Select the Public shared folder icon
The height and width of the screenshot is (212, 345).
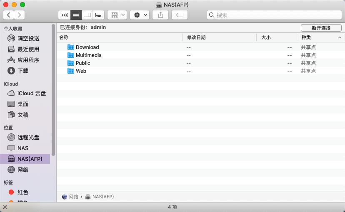pyautogui.click(x=71, y=63)
